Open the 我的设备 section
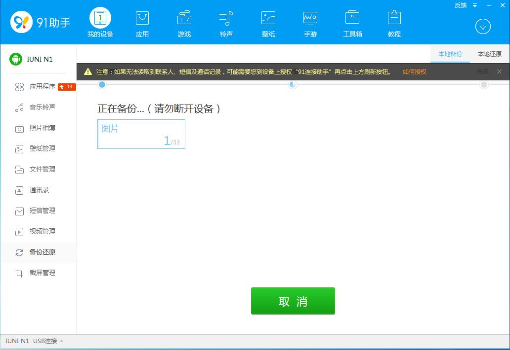The image size is (510, 350). pos(100,22)
